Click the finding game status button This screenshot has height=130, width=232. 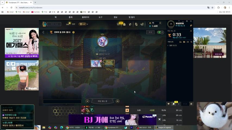(x=102, y=101)
